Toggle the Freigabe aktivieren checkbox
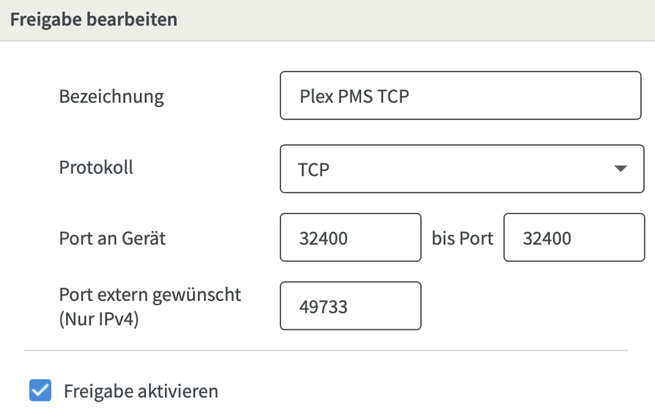The width and height of the screenshot is (655, 411). [40, 390]
